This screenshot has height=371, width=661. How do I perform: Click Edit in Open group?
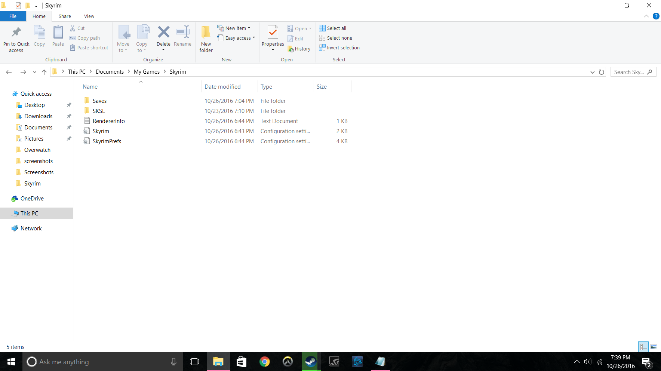[x=295, y=39]
